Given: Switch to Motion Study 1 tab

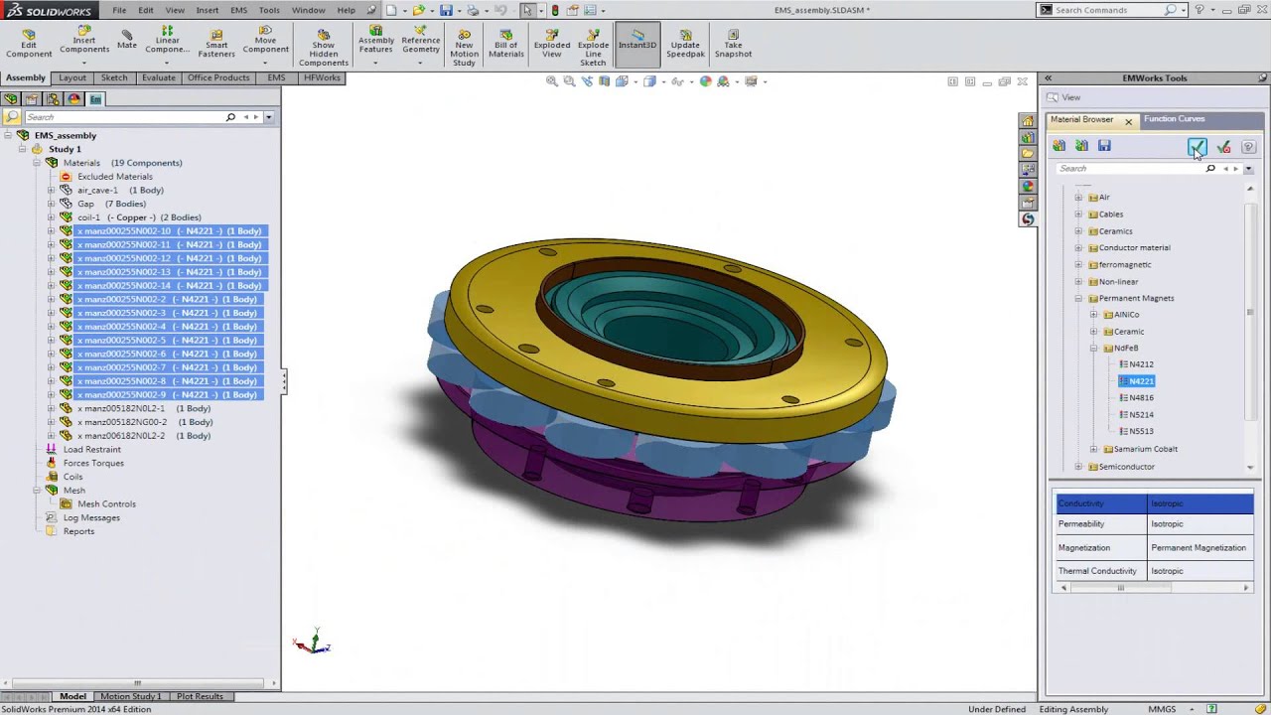Looking at the screenshot, I should pos(130,696).
